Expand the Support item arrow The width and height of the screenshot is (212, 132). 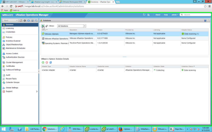pyautogui.click(x=37, y=92)
